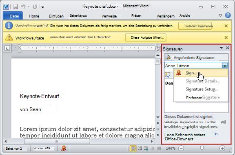
Task: Click the horizontal scrollbar thumb
Action: (57, 141)
